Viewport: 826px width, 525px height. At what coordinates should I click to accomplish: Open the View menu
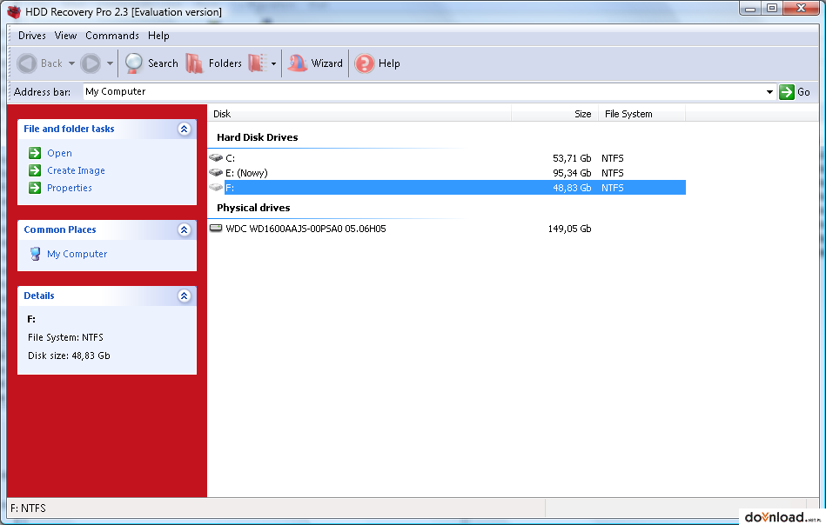(x=65, y=36)
